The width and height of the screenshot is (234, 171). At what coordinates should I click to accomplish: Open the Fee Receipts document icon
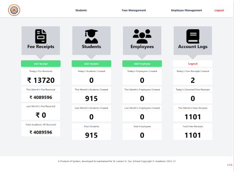point(41,36)
